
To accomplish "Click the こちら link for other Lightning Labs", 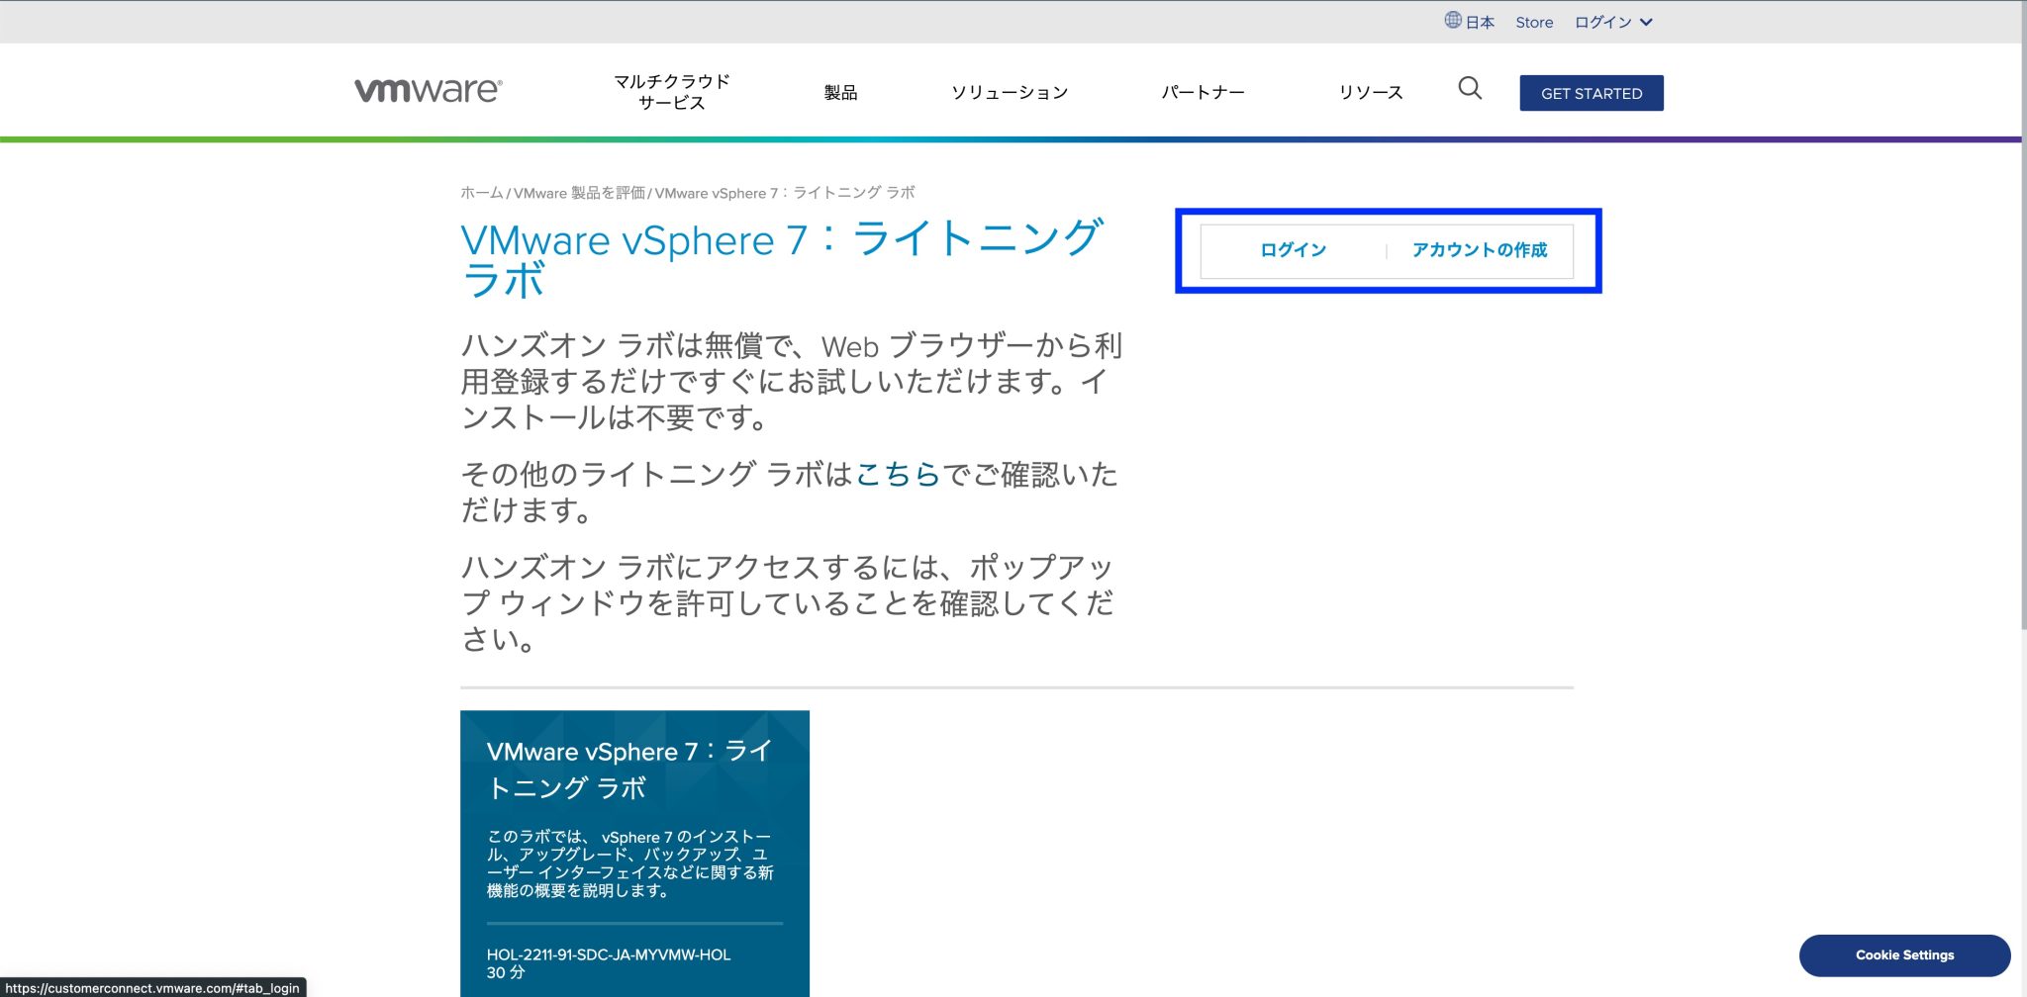I will point(897,476).
